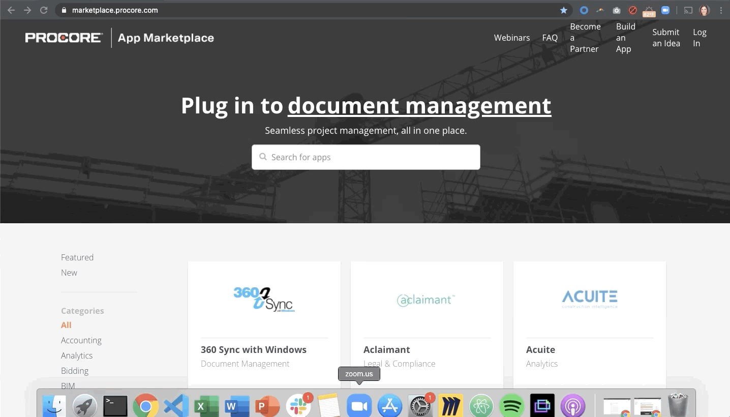Click the Procore logo in header
Screen dimensions: 730x417
(64, 38)
